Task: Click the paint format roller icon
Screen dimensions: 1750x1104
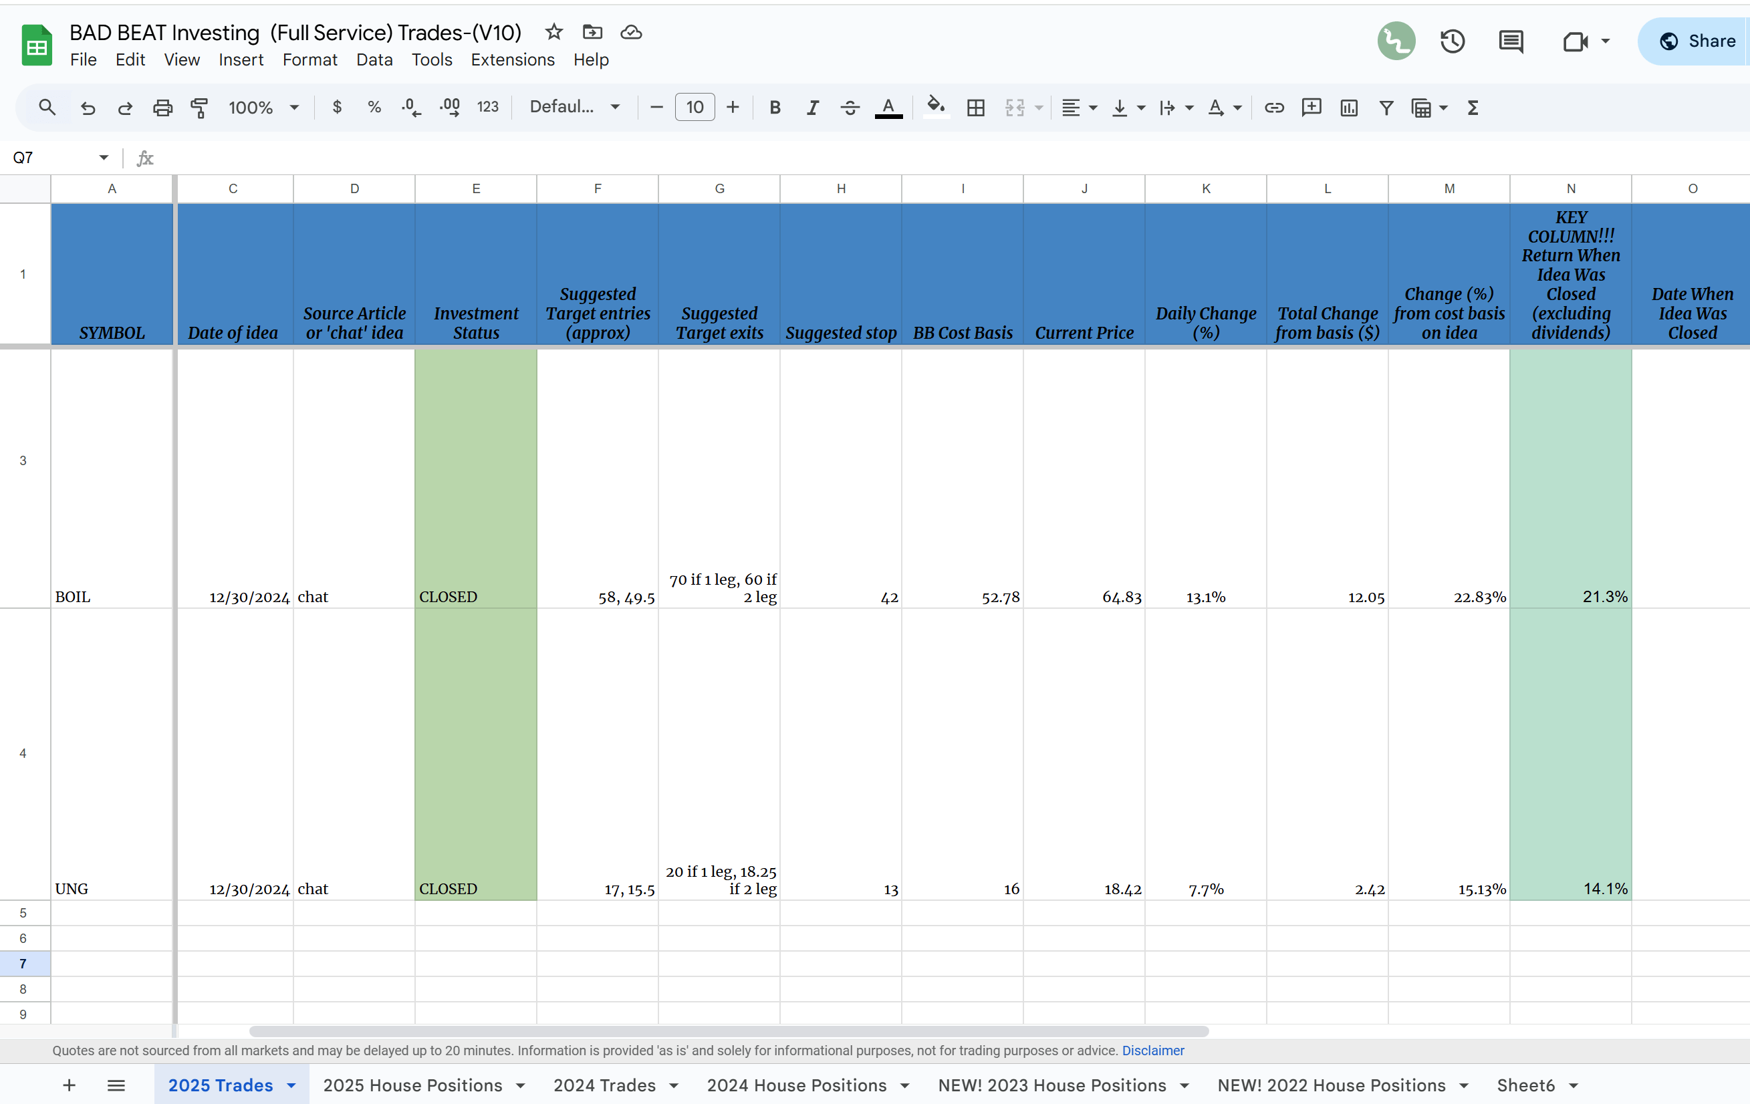Action: [x=199, y=108]
